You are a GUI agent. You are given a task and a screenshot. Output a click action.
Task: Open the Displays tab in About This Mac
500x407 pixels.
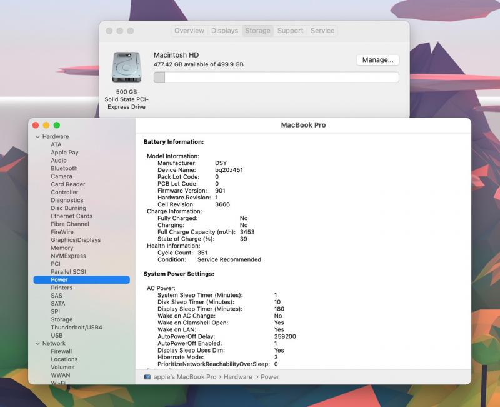click(x=224, y=31)
